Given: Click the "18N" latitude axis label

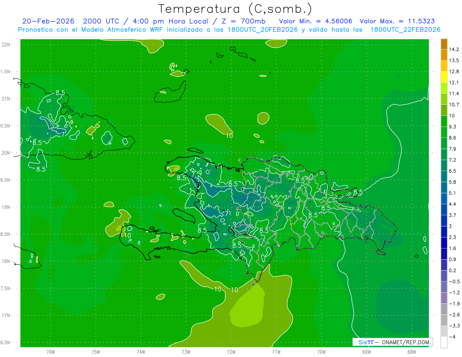Looking at the screenshot, I should pyautogui.click(x=6, y=261).
